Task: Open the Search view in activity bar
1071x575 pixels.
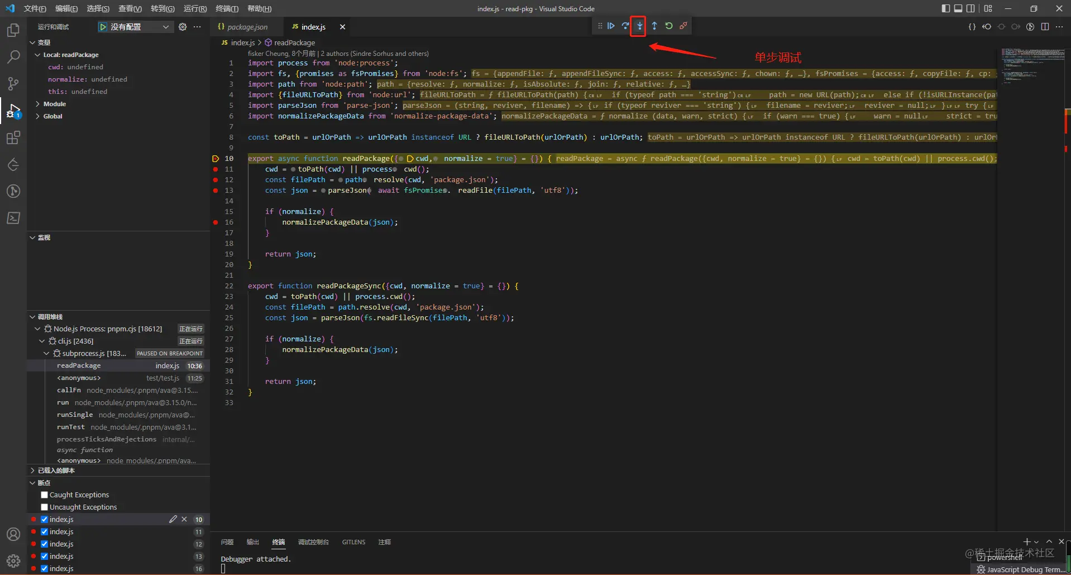Action: [13, 57]
